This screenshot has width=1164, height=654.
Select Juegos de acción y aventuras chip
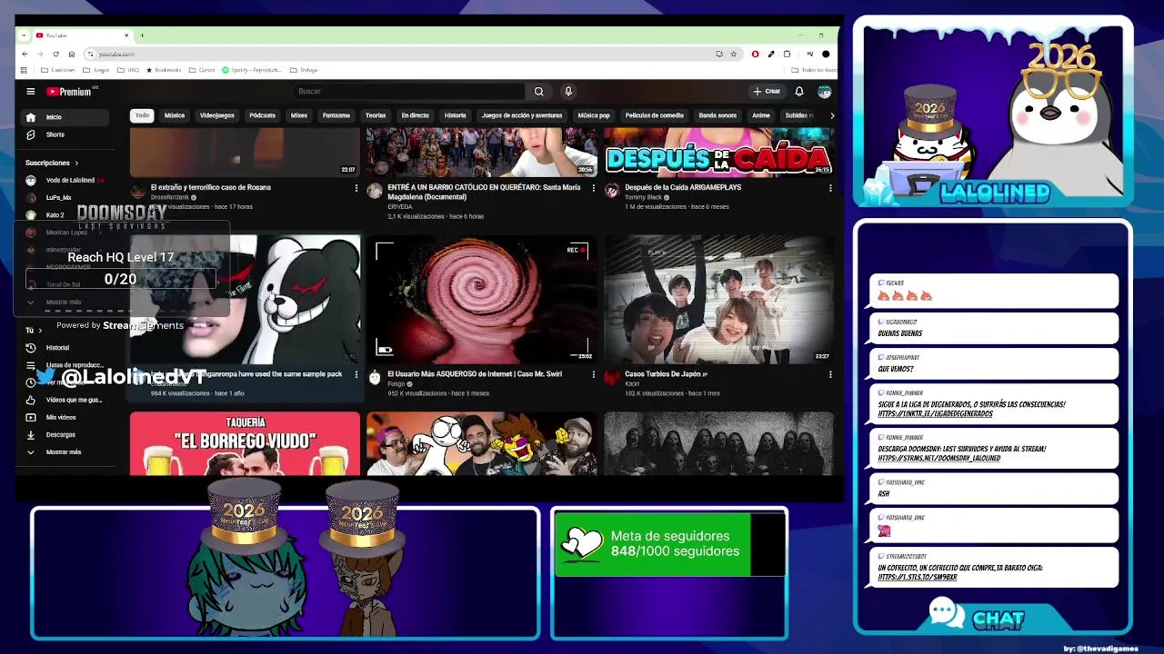pos(522,115)
